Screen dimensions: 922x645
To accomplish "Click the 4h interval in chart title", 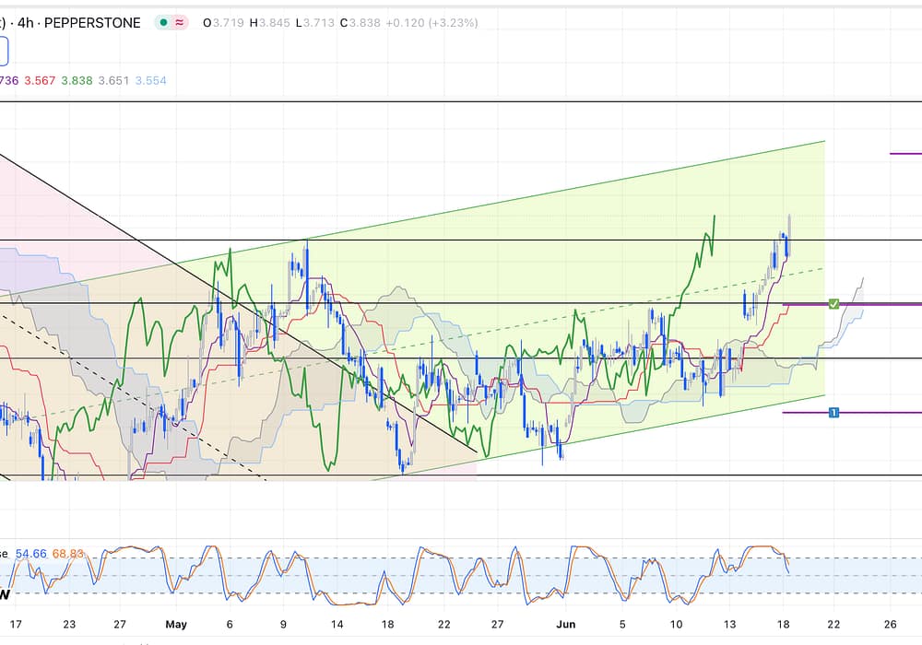I will pos(27,22).
